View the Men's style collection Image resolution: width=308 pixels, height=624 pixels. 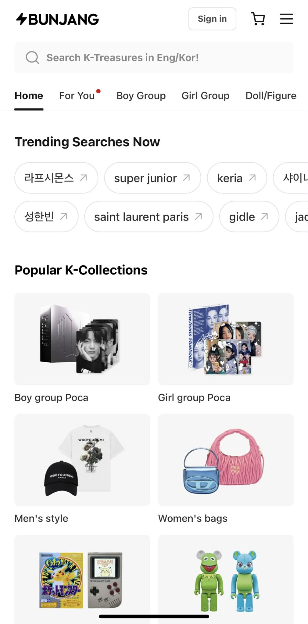[82, 460]
